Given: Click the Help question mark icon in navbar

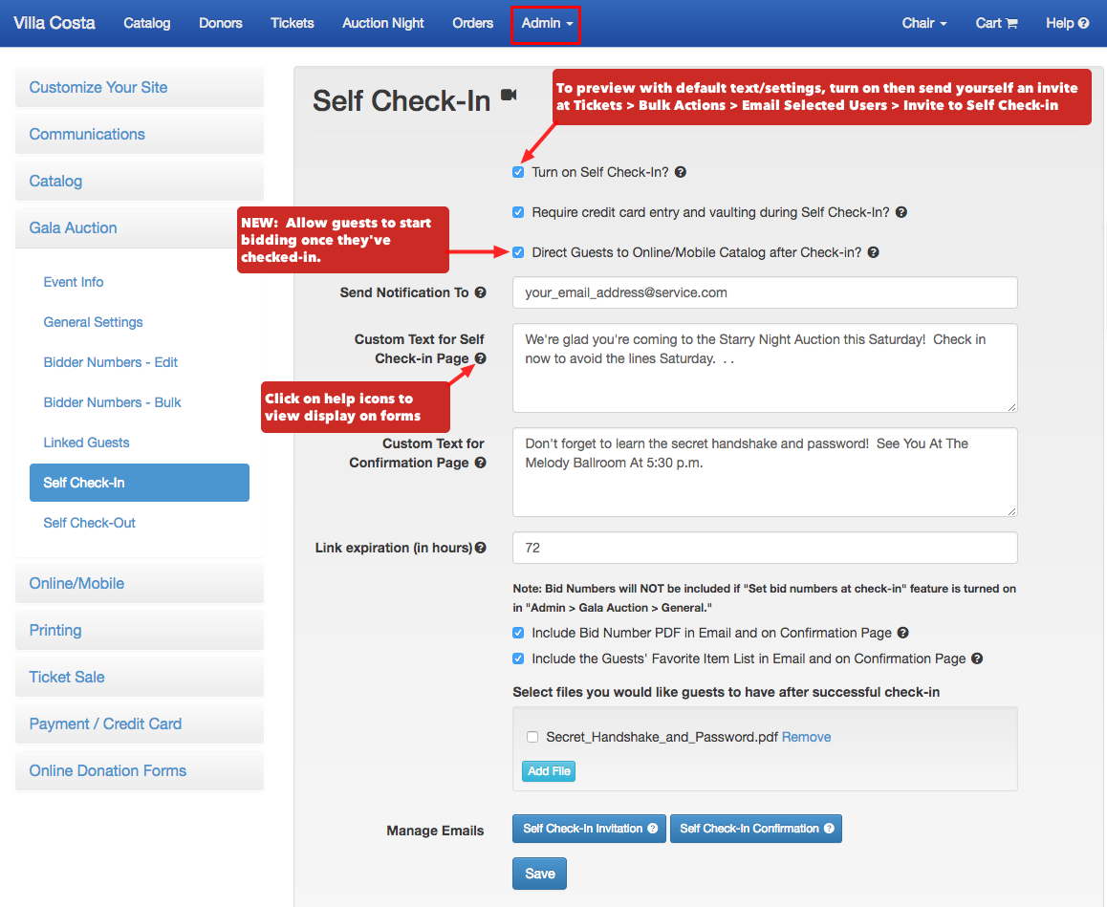Looking at the screenshot, I should pos(1084,23).
